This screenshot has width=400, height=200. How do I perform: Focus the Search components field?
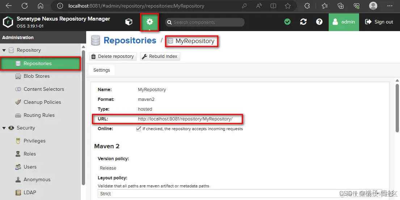click(205, 22)
